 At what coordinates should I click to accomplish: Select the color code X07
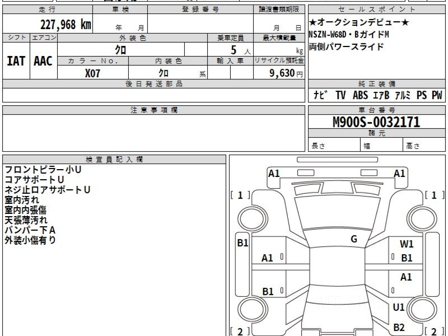point(93,73)
